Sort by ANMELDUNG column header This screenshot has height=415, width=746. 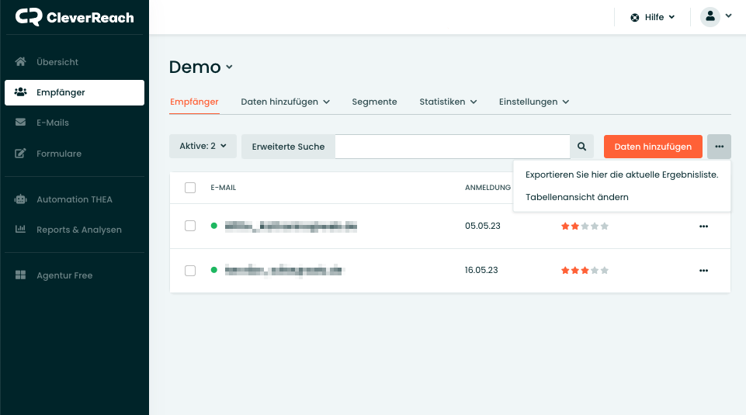pyautogui.click(x=488, y=187)
